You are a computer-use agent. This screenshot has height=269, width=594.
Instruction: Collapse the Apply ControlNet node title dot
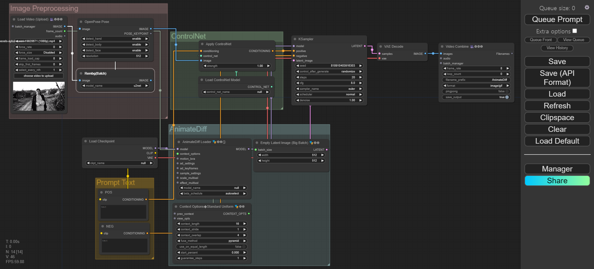[x=202, y=44]
